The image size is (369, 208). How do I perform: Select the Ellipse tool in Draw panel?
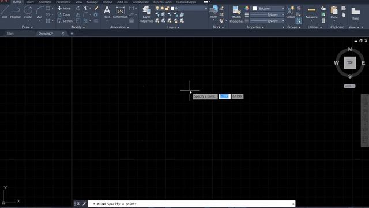pos(48,14)
